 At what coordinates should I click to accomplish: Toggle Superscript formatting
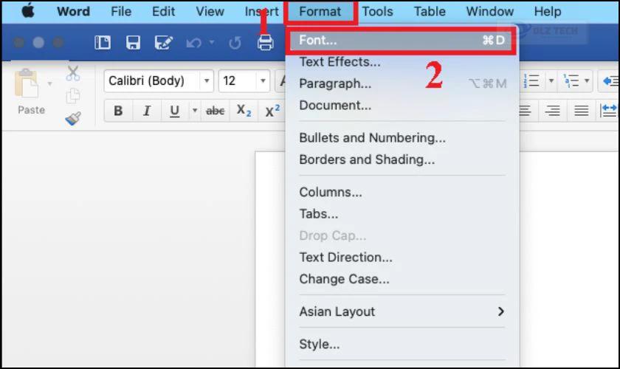pyautogui.click(x=272, y=111)
